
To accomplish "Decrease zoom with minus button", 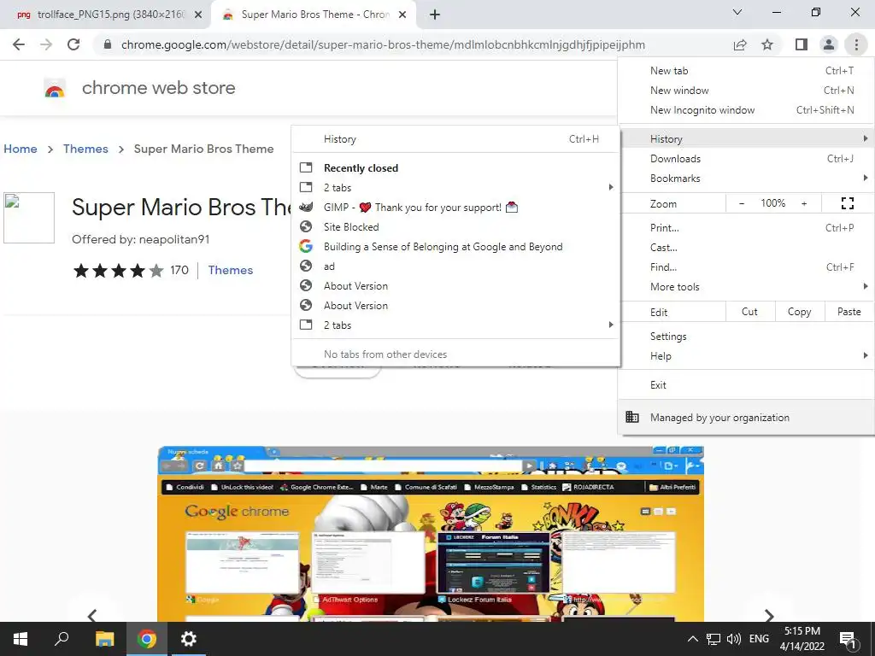I will coord(742,203).
